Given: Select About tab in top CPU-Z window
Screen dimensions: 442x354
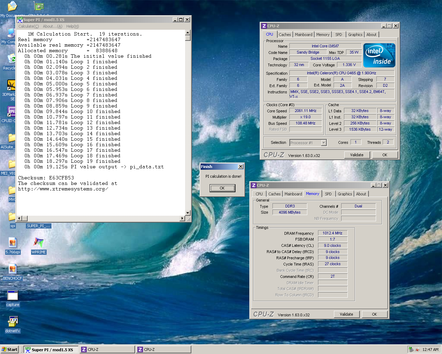Looking at the screenshot, I should tap(372, 35).
